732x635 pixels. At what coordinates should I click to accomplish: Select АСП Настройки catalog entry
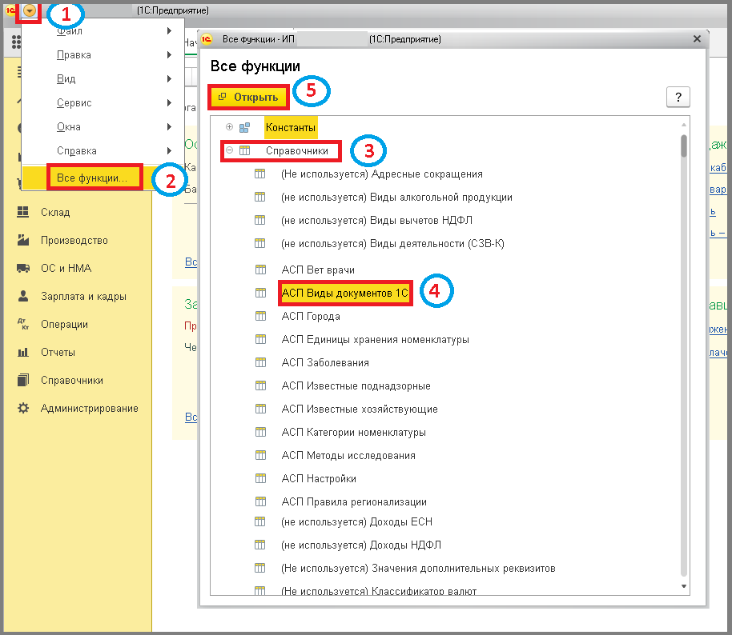tap(319, 478)
